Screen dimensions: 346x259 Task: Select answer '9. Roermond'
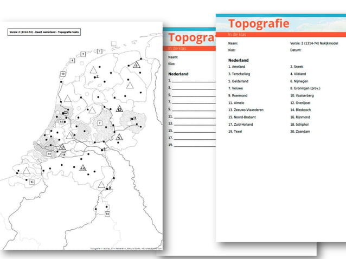pyautogui.click(x=238, y=95)
